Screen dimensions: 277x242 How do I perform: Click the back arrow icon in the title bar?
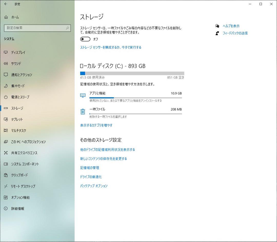tap(6, 4)
